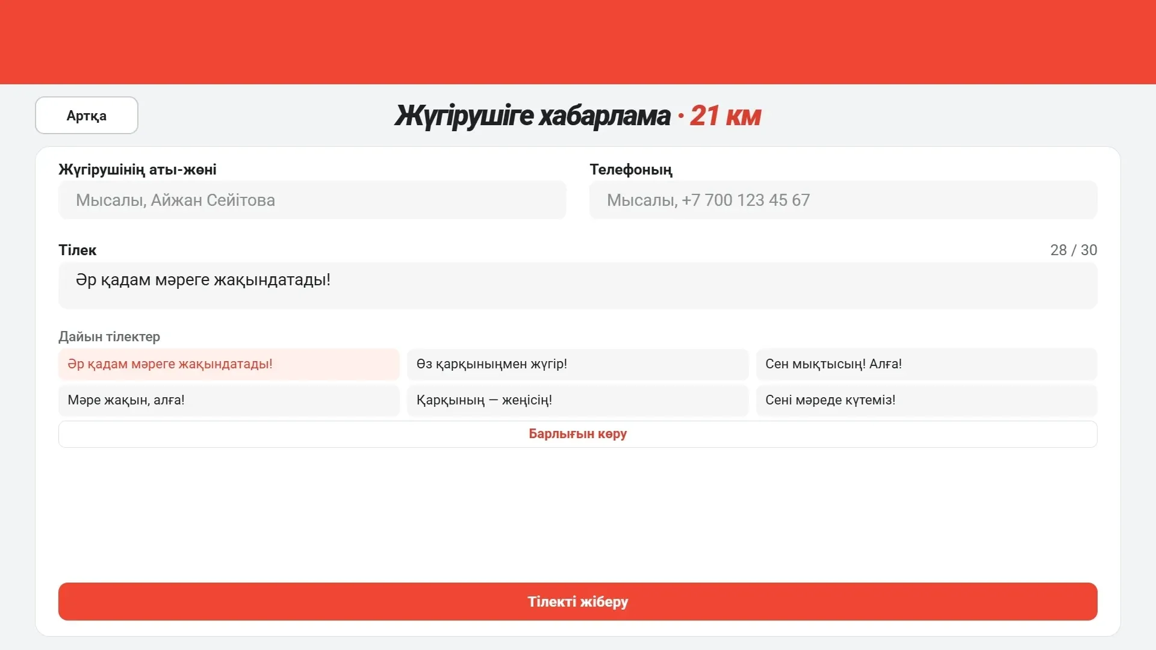This screenshot has width=1156, height=650.
Task: Click the Дайын тілектер section label
Action: coord(109,336)
